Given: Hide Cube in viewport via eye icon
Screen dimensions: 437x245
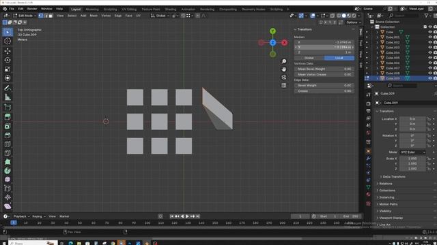Looking at the screenshot, I should [x=430, y=32].
